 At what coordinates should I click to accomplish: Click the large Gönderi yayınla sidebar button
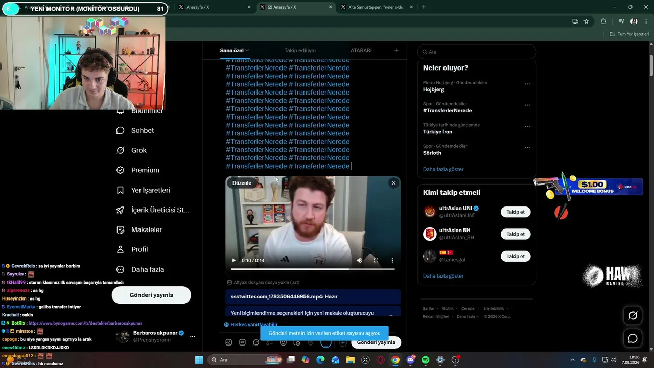151,295
